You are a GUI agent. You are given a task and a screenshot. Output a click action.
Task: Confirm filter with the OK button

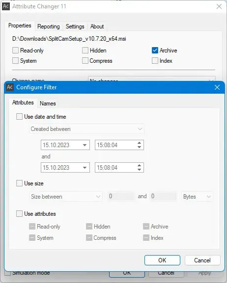(x=162, y=260)
